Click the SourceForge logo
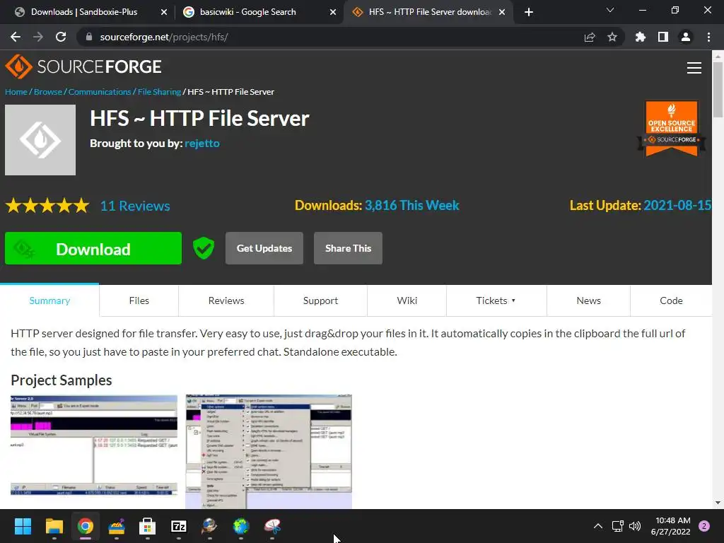This screenshot has height=543, width=724. click(83, 67)
